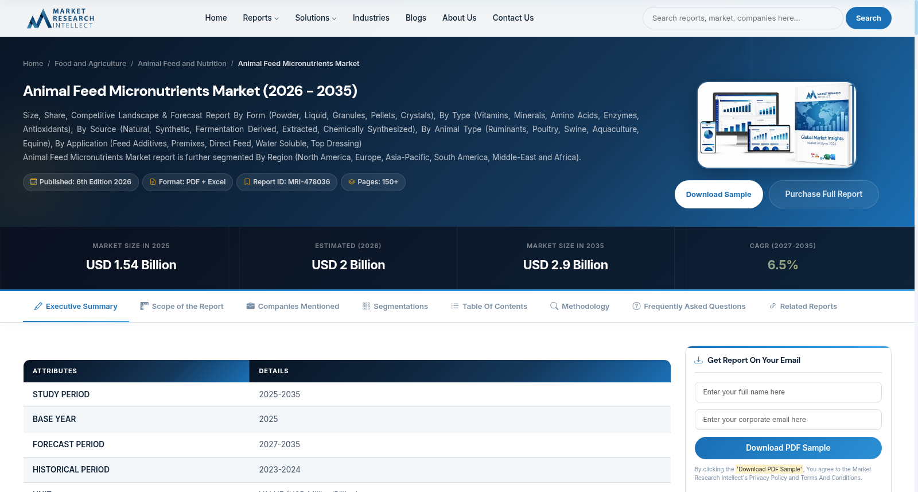This screenshot has width=918, height=492.
Task: Open the Contact Us page
Action: coord(513,18)
